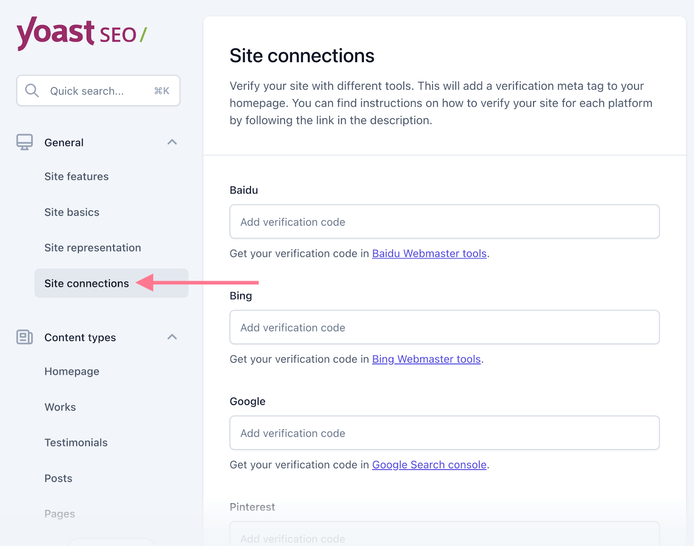Click the Baidu verification code field
The width and height of the screenshot is (694, 546).
point(445,221)
